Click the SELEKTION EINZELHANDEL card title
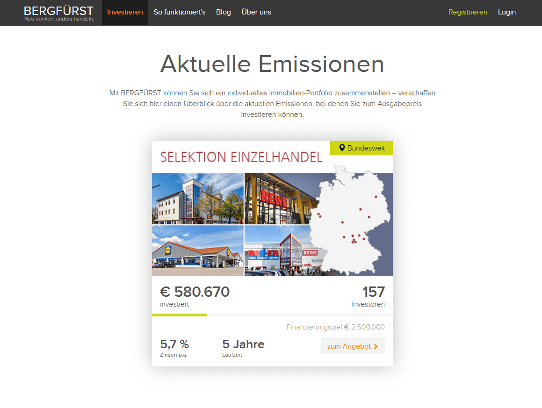The image size is (542, 408). [x=241, y=157]
